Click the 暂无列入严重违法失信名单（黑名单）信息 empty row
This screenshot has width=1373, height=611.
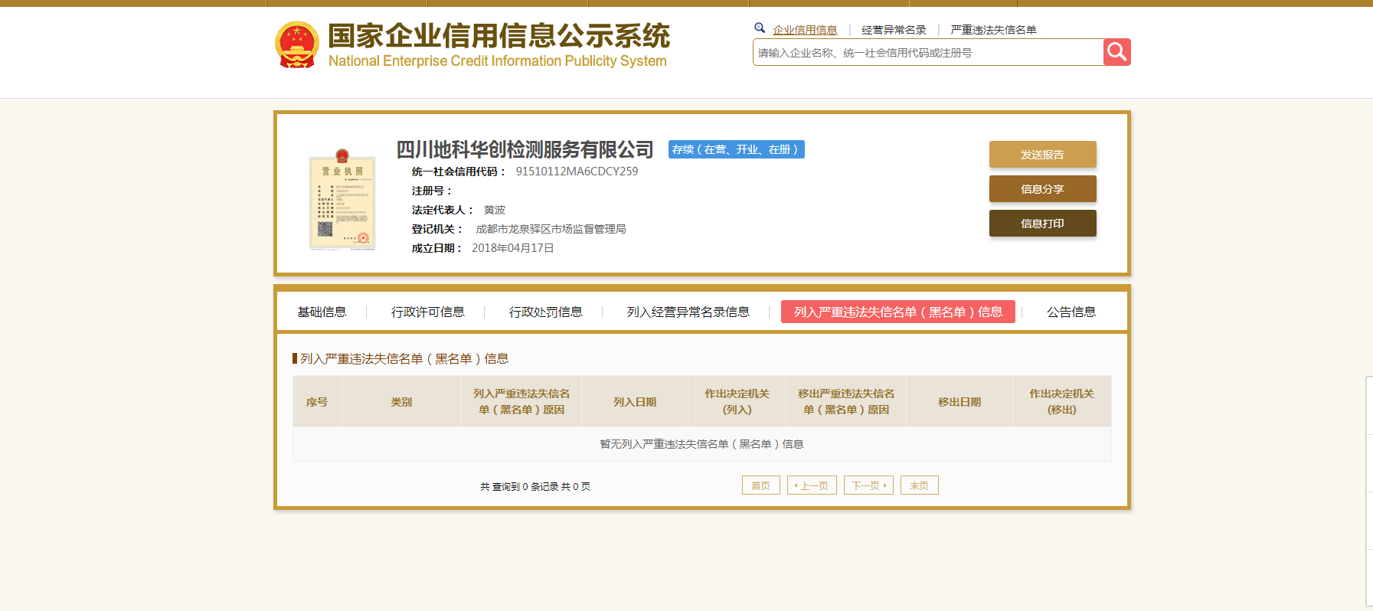pyautogui.click(x=701, y=444)
